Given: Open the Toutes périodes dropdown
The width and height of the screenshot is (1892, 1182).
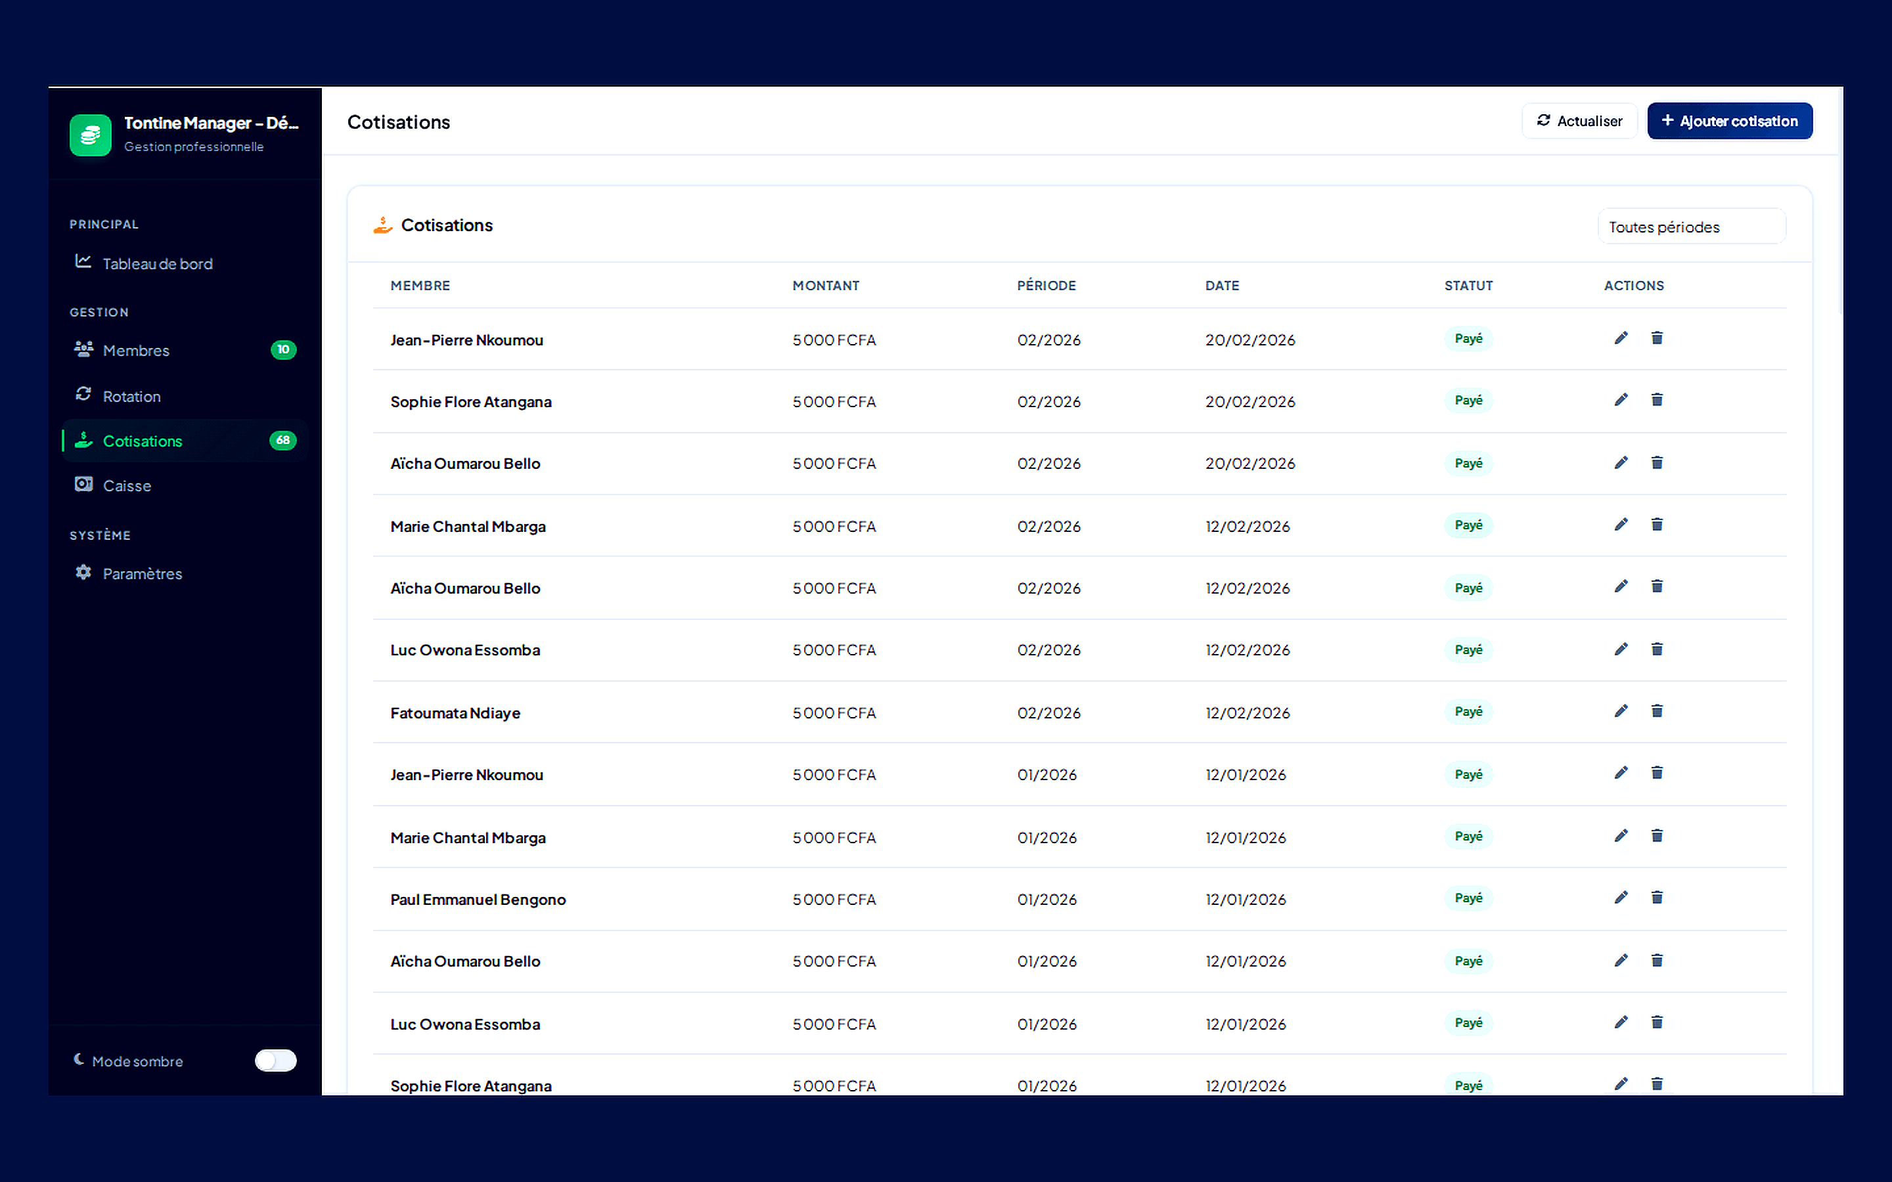Looking at the screenshot, I should tap(1691, 227).
